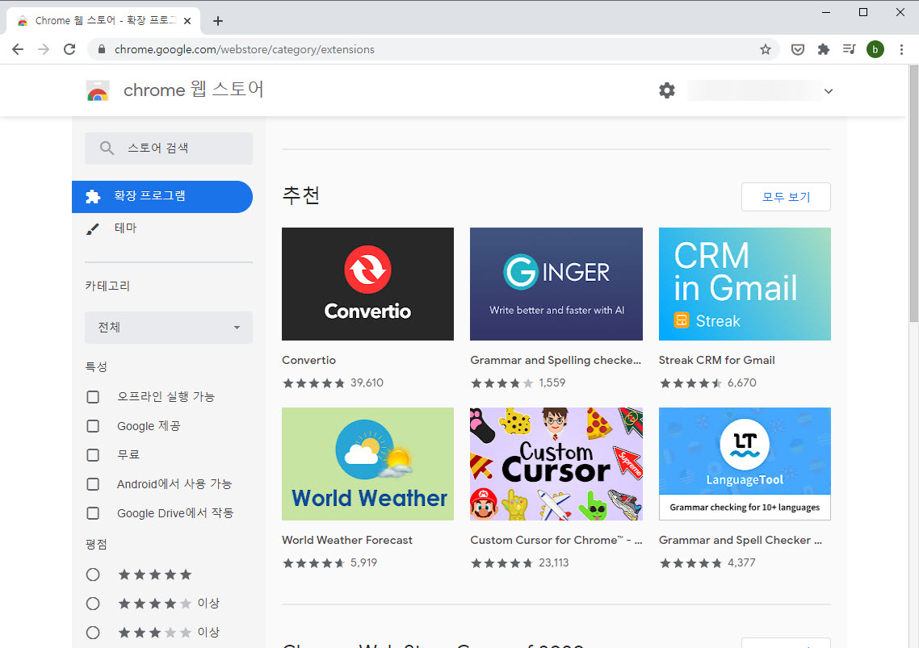
Task: Tick Google Drive에서 작동 checkbox
Action: pyautogui.click(x=93, y=513)
